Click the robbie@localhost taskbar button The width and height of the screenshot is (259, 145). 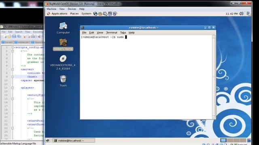click(74, 141)
